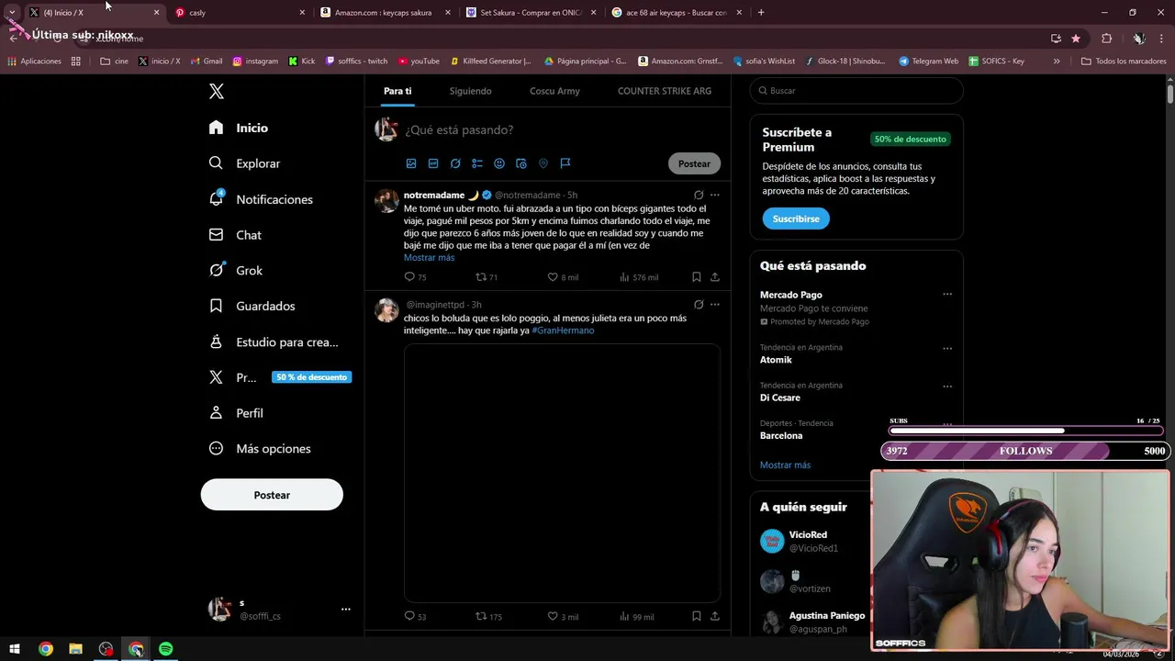Open Perfil in left navigation
The image size is (1175, 661).
[x=236, y=413]
